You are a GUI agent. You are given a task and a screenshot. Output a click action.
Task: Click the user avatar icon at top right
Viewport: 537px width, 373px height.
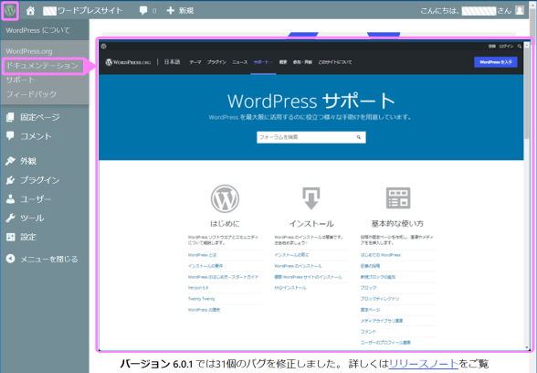pos(520,11)
